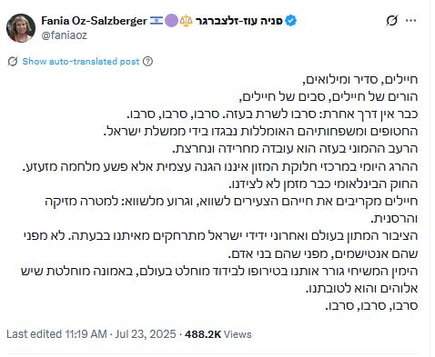
Task: View the 488.2K Views count
Action: [218, 334]
